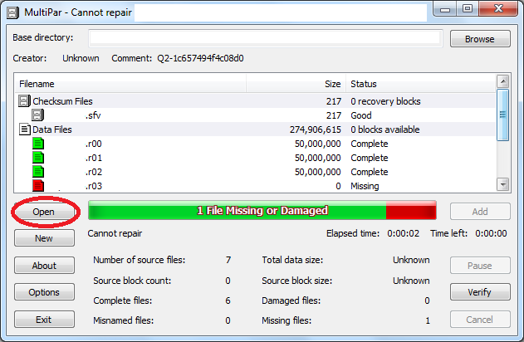Screen dimensions: 524x342
Task: Click the green icon of .r00 file
Action: tap(38, 144)
